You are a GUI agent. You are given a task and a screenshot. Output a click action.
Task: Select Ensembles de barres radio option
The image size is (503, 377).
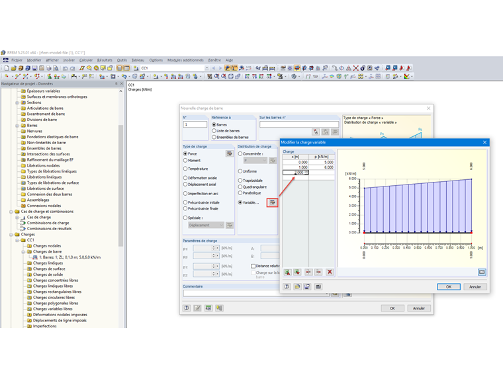click(x=214, y=137)
